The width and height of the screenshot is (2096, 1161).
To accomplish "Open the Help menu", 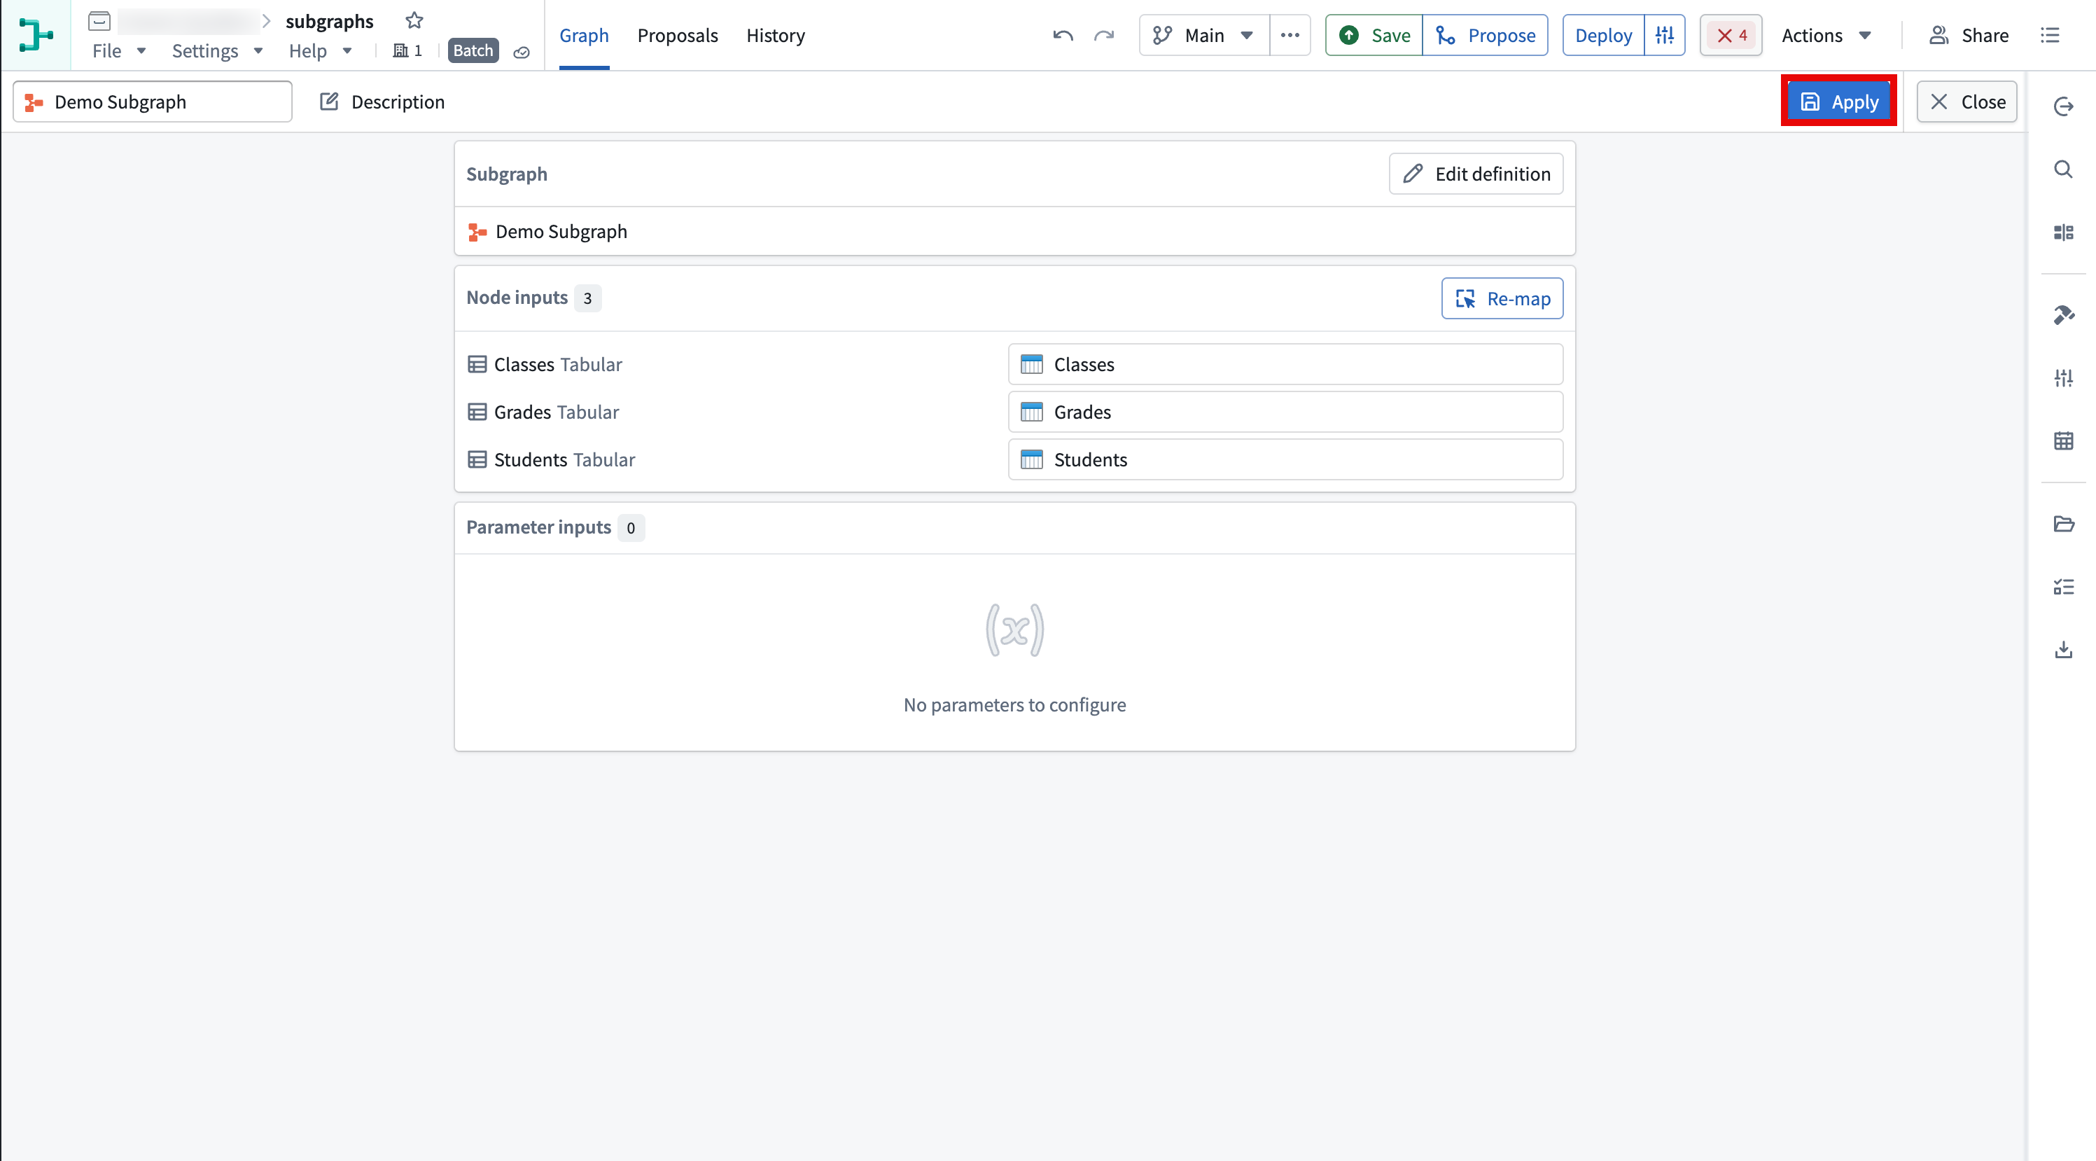I will click(x=321, y=50).
